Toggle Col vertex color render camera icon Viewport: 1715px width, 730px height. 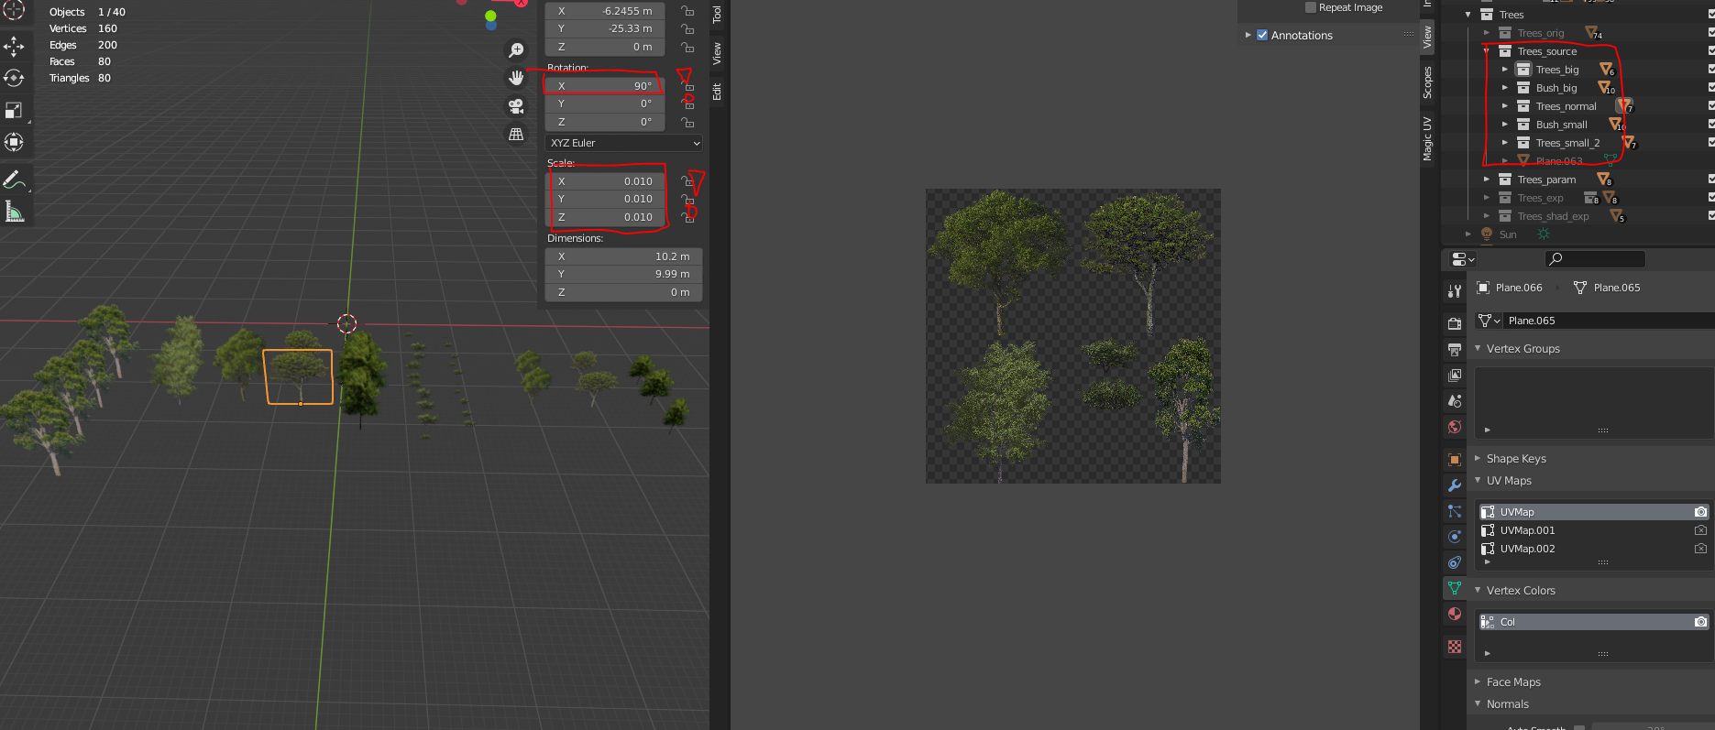tap(1700, 622)
